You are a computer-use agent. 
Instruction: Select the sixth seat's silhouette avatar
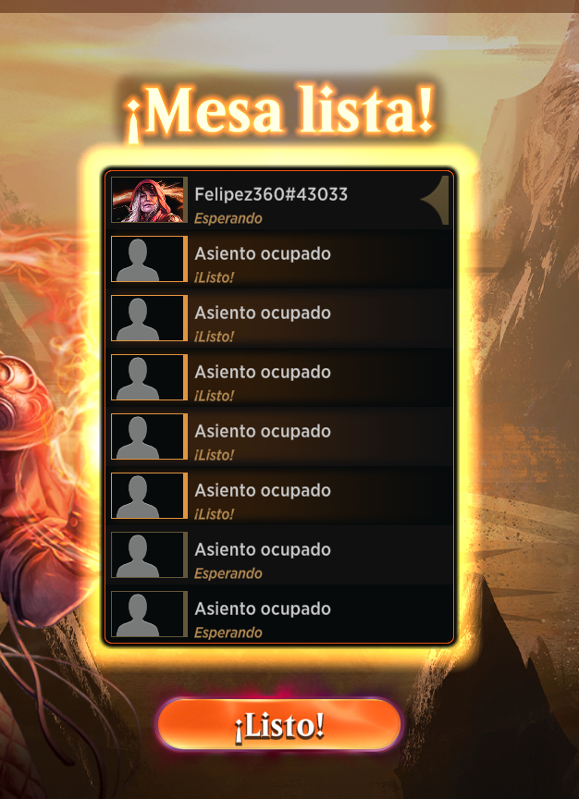[149, 555]
